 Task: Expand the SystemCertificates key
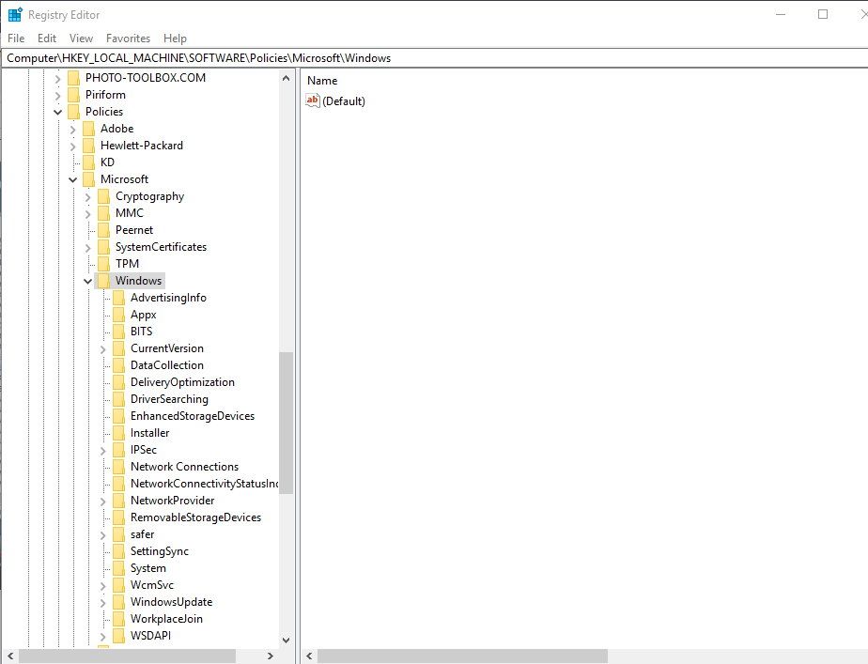pos(87,248)
